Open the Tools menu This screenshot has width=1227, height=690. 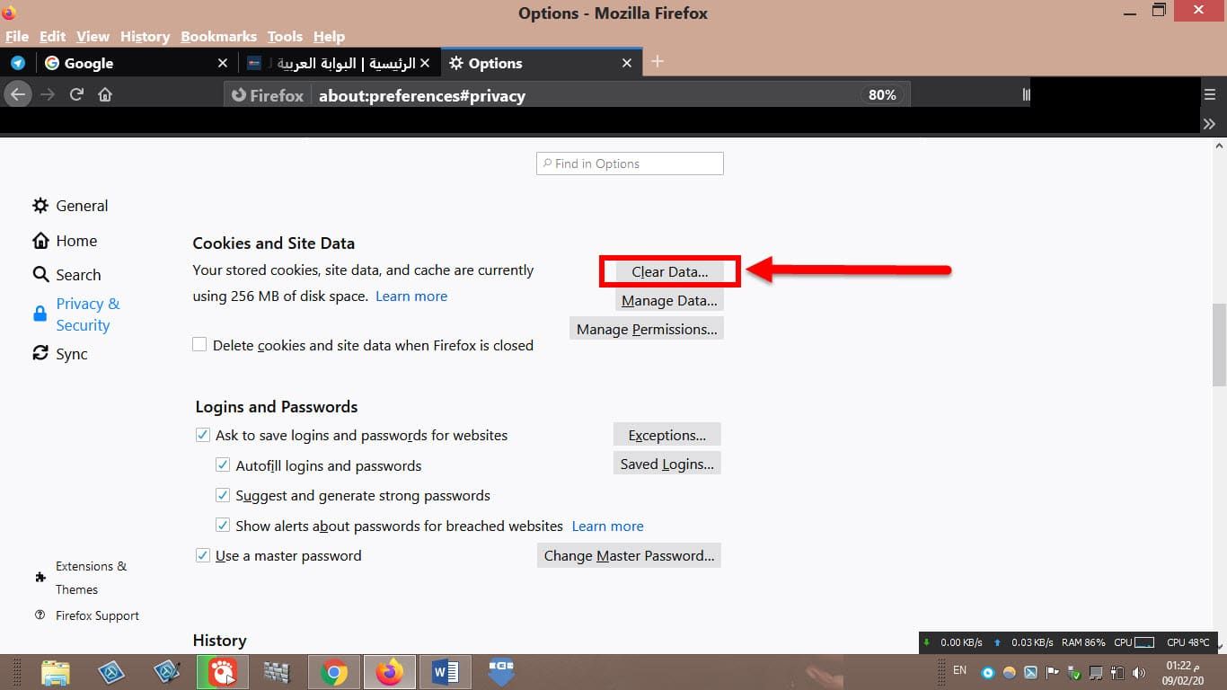pyautogui.click(x=285, y=36)
